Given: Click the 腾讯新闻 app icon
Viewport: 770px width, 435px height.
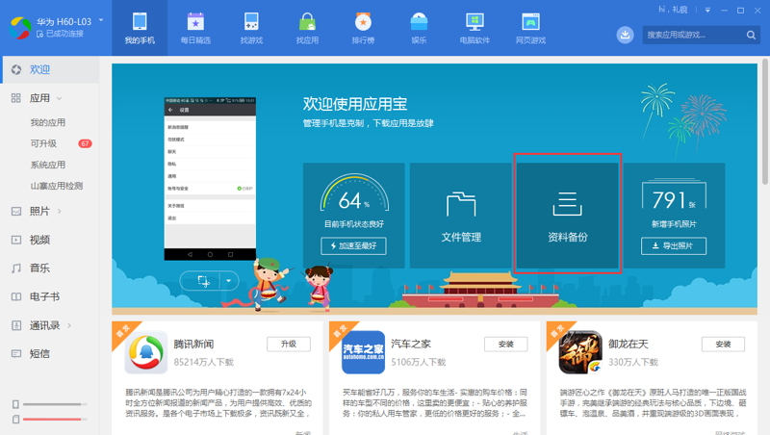Looking at the screenshot, I should click(x=146, y=352).
